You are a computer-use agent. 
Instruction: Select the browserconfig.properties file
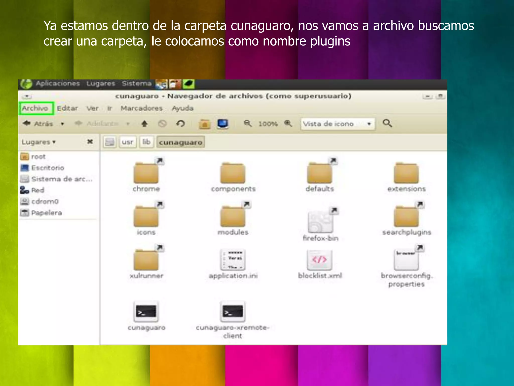(x=407, y=266)
